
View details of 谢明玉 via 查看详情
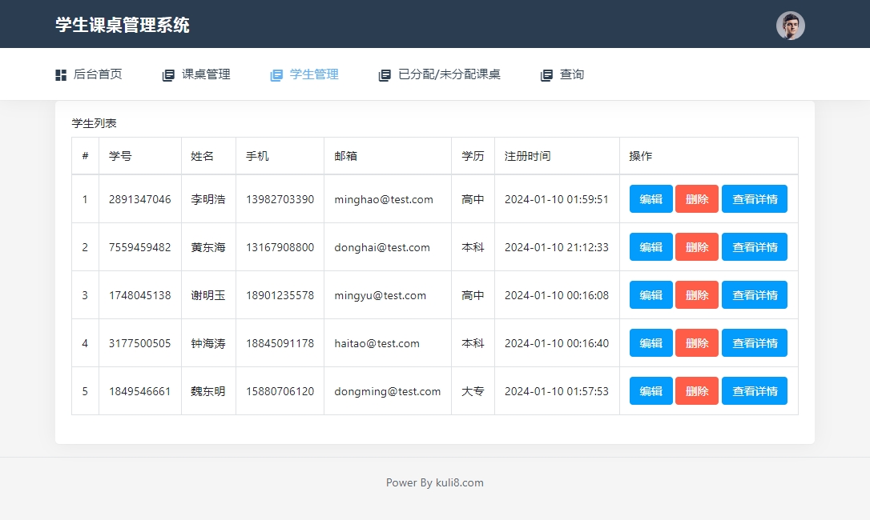(754, 295)
